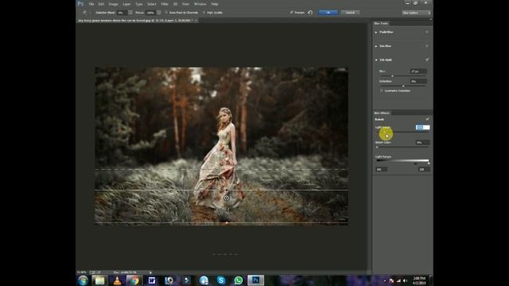
Task: Open the Edit menu
Action: pyautogui.click(x=101, y=4)
